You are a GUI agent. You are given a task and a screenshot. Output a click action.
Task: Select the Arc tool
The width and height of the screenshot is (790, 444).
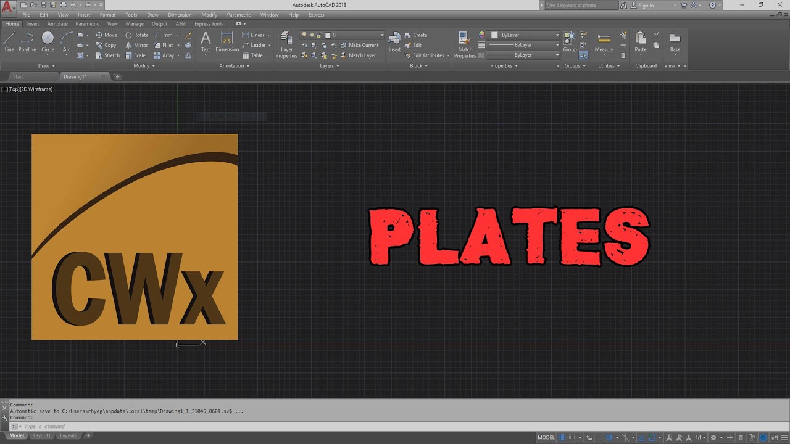(67, 42)
